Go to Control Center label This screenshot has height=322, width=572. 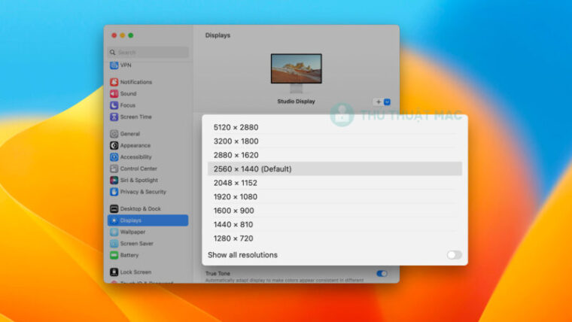click(138, 169)
